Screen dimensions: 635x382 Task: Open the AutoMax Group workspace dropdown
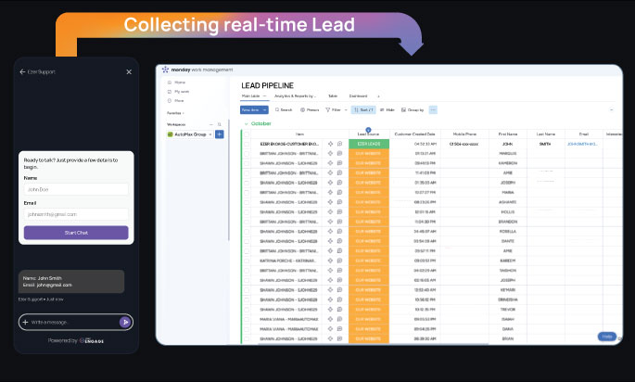(210, 134)
